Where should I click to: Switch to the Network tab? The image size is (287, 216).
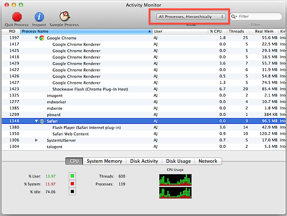(208, 161)
